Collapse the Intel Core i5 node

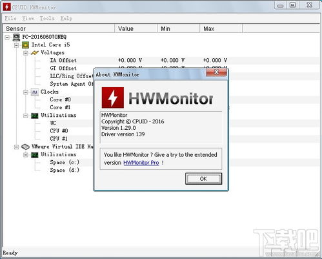coord(16,45)
